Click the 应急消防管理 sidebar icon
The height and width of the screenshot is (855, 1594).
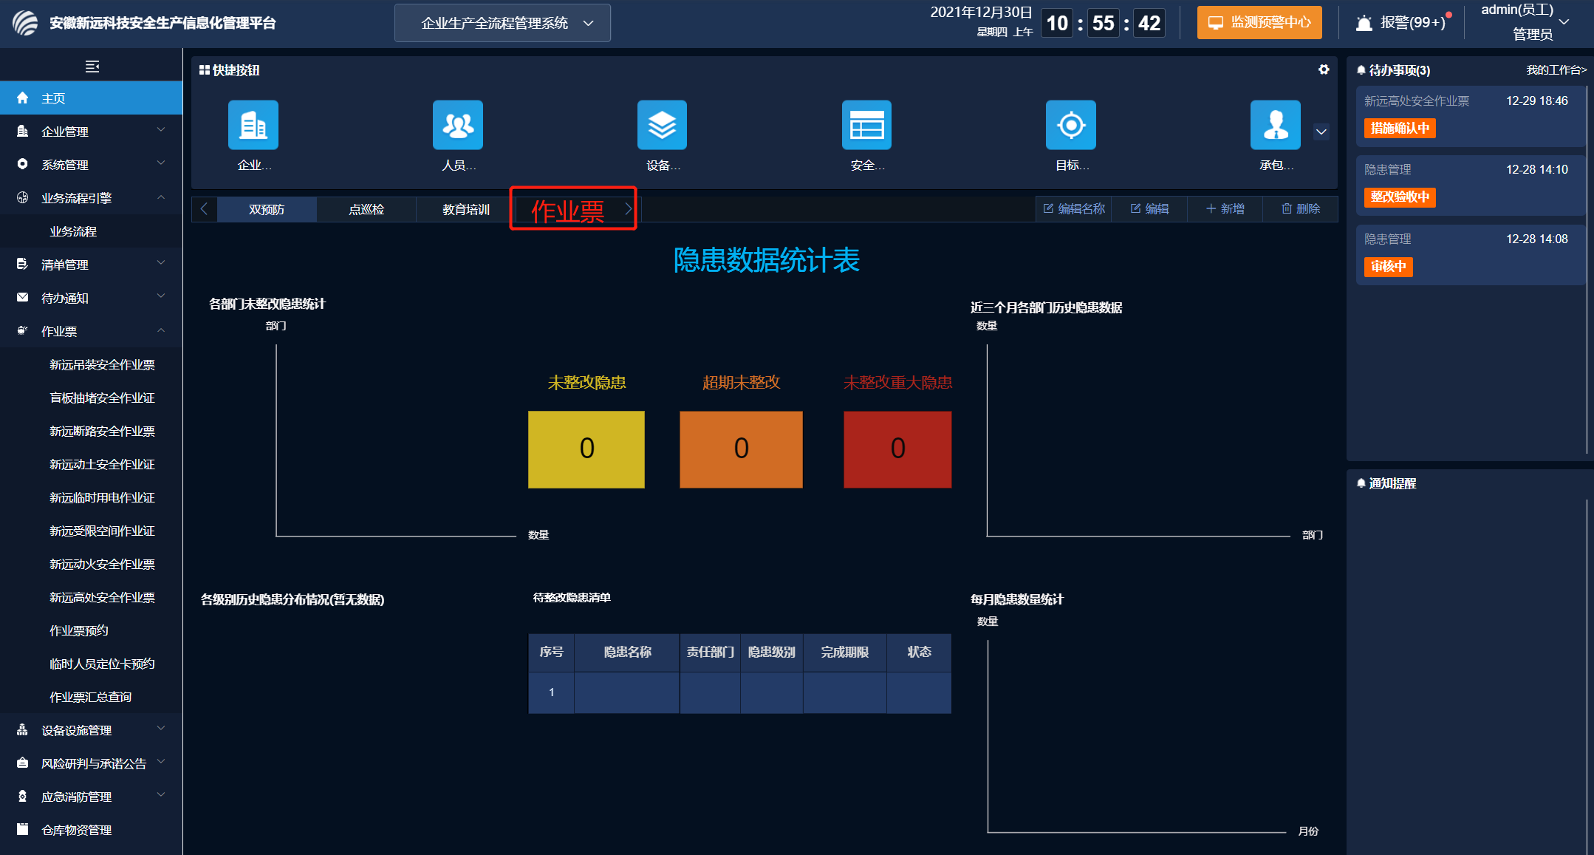point(22,796)
